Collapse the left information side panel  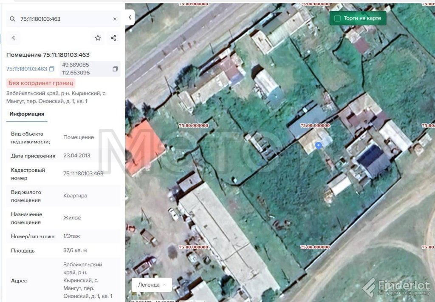tap(130, 17)
